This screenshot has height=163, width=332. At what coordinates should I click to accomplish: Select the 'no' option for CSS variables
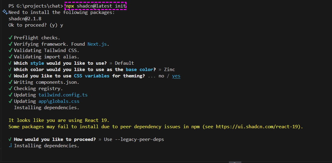[161, 76]
